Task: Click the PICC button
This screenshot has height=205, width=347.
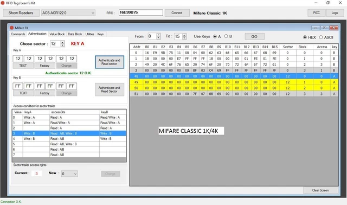Action: [x=317, y=13]
